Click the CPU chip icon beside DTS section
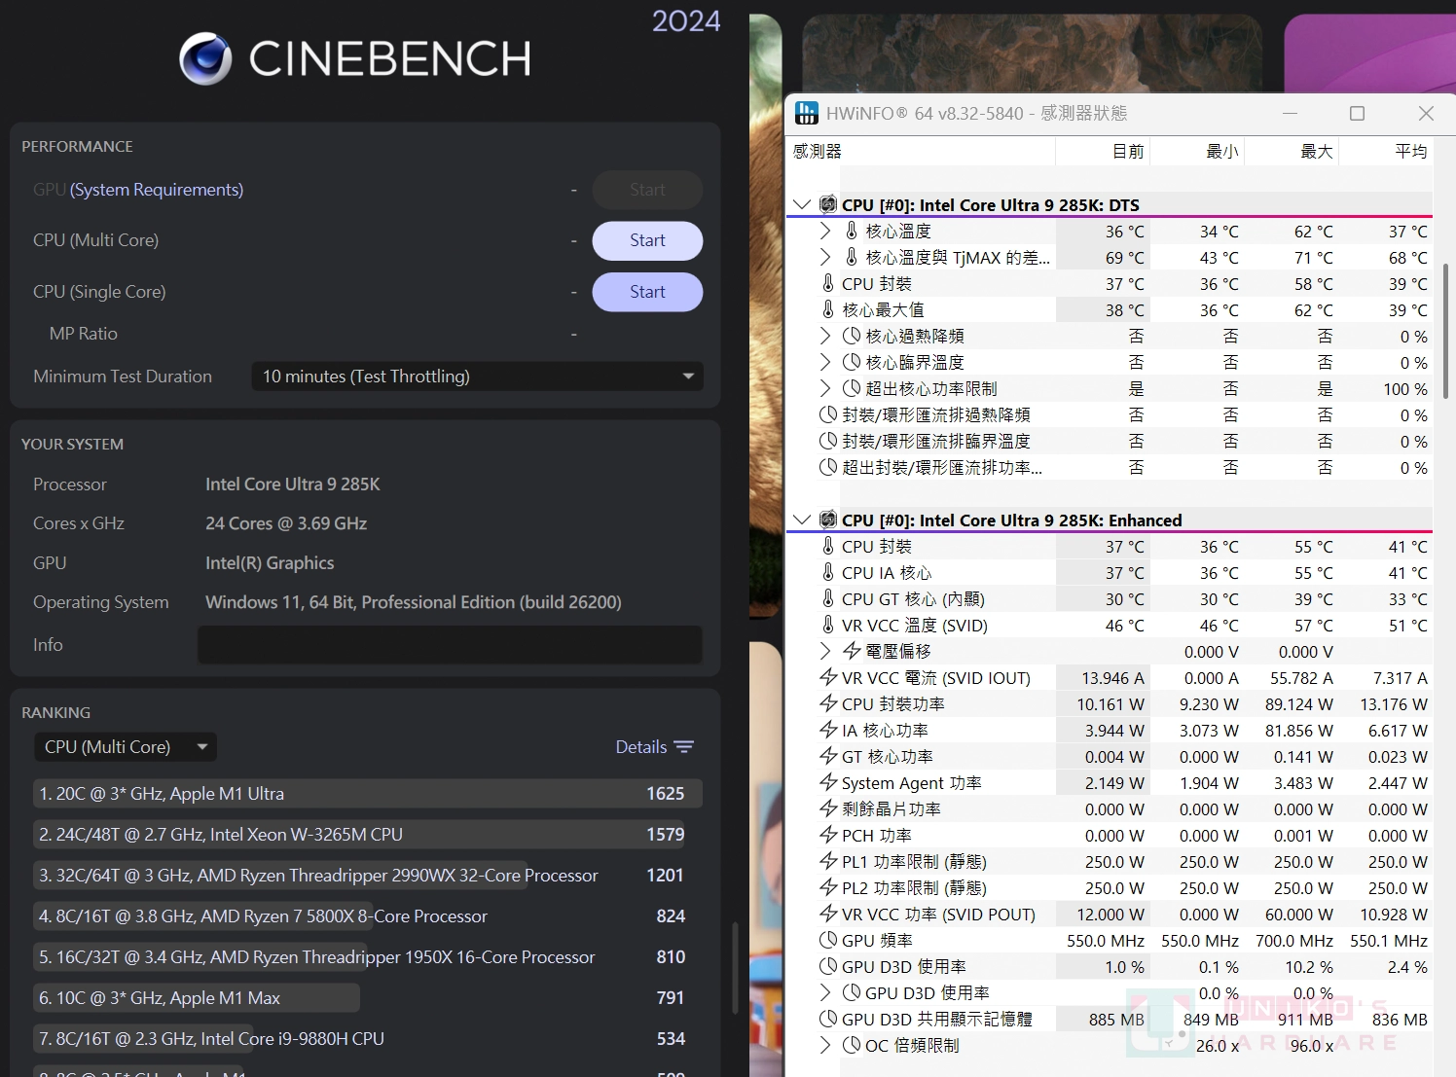Image resolution: width=1456 pixels, height=1077 pixels. coord(828,204)
